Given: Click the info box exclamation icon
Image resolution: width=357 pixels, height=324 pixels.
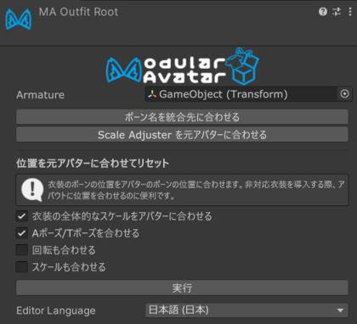Looking at the screenshot, I should point(32,190).
